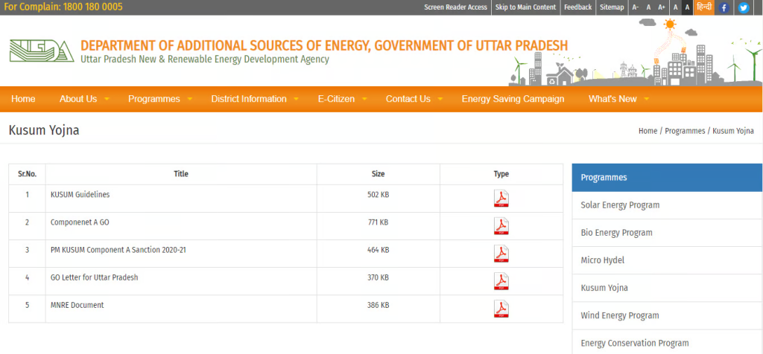Viewport: 763px width, 354px height.
Task: Open PDF for PM KUSUM Component A Sanction
Action: click(501, 254)
